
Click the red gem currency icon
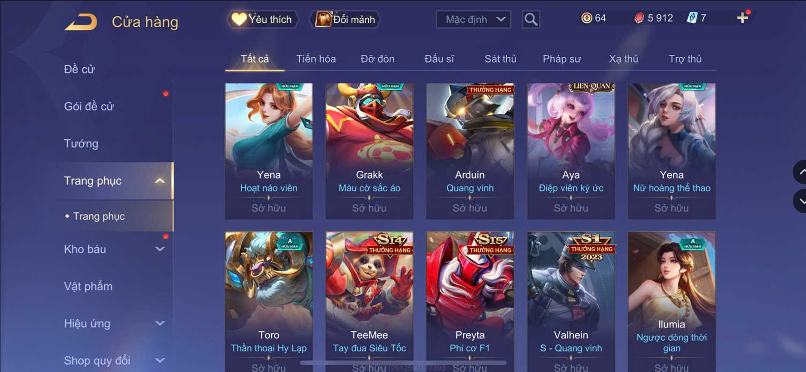[639, 18]
